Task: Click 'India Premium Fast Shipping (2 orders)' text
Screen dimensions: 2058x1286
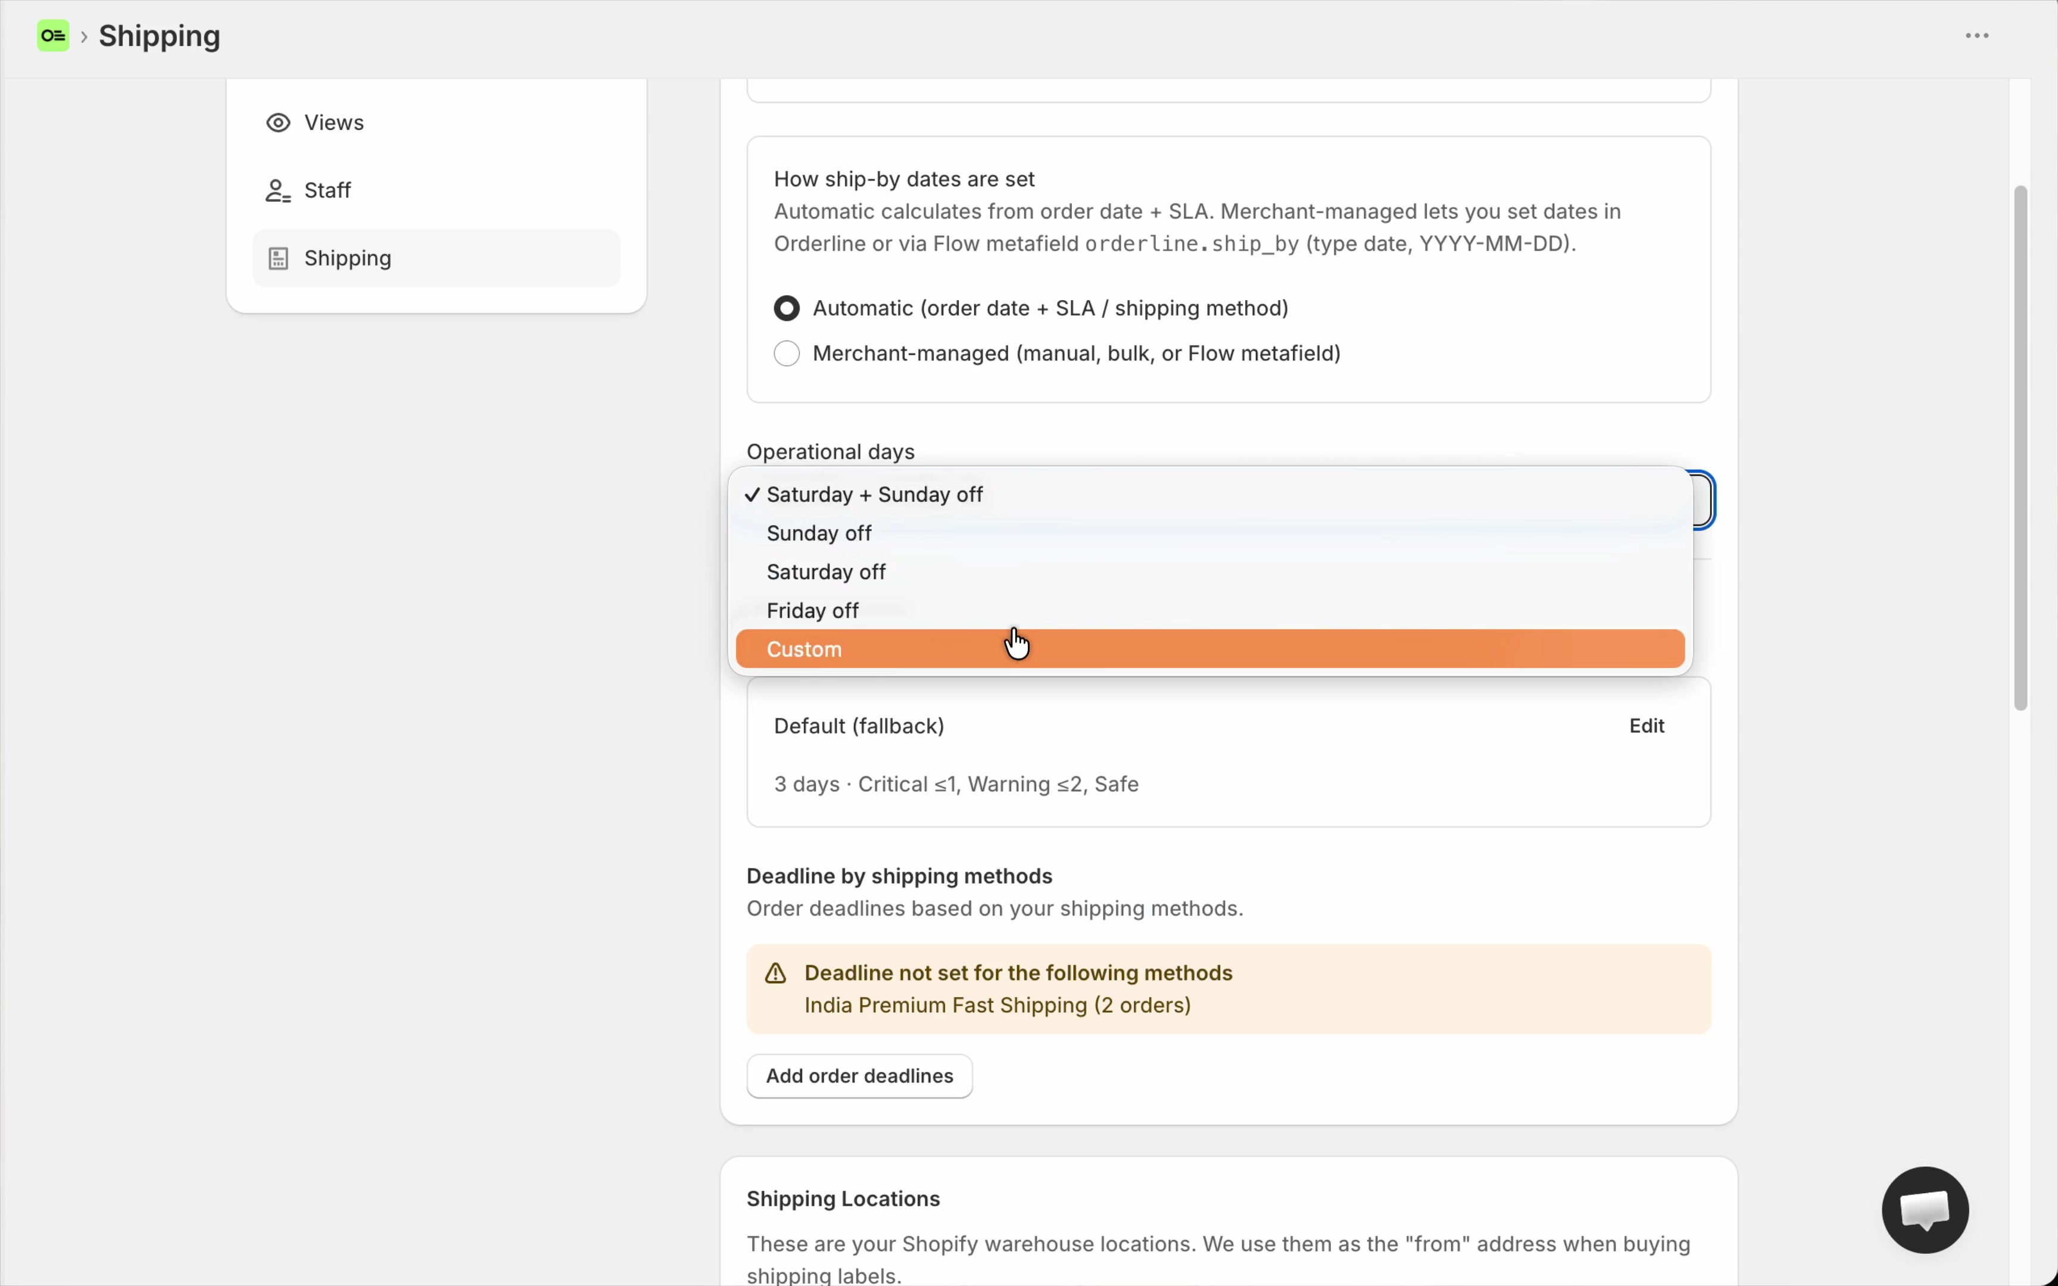Action: pos(997,1006)
